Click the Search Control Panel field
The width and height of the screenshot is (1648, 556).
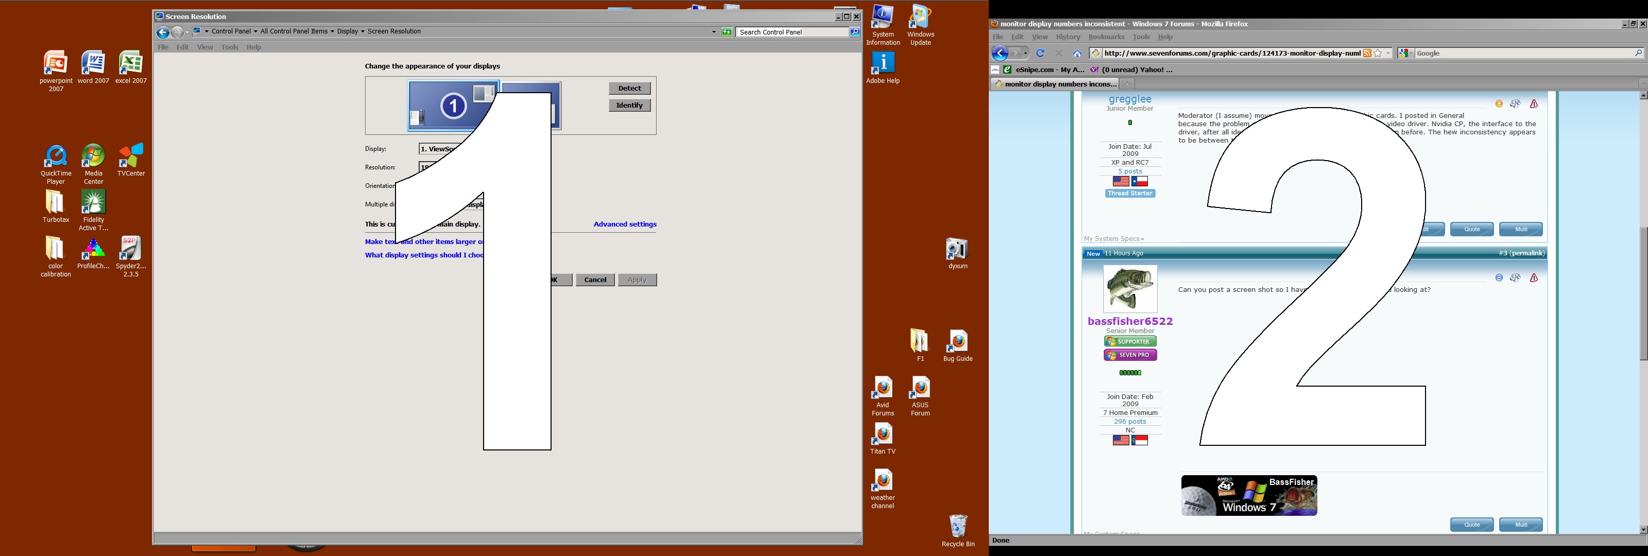click(793, 32)
